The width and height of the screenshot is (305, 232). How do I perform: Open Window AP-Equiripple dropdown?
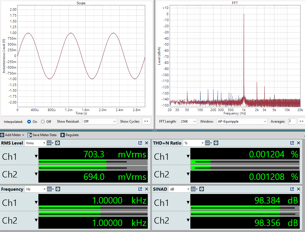coord(242,121)
